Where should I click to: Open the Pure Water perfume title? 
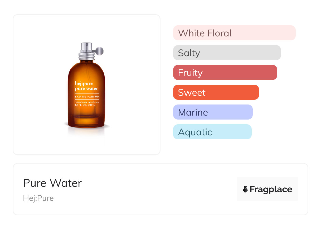[x=52, y=183]
